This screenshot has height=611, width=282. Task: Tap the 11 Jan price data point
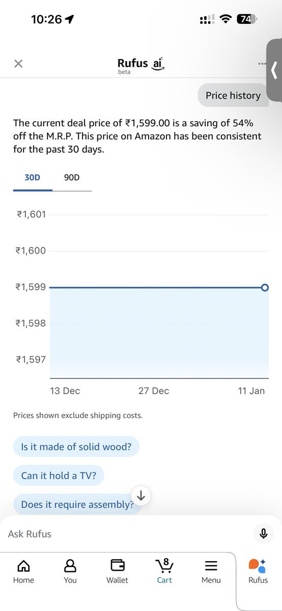tap(265, 288)
